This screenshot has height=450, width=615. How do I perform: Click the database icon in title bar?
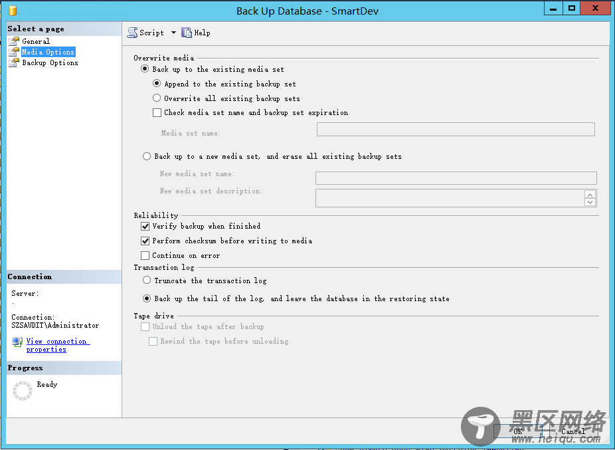[x=13, y=11]
